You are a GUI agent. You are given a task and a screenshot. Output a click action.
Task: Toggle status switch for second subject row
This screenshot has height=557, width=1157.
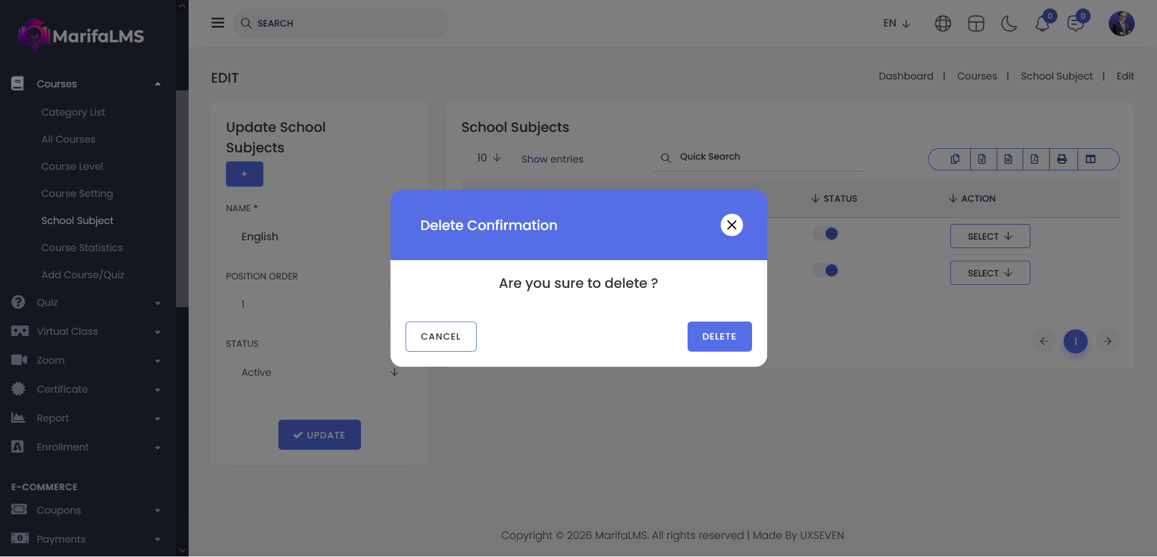tap(826, 270)
